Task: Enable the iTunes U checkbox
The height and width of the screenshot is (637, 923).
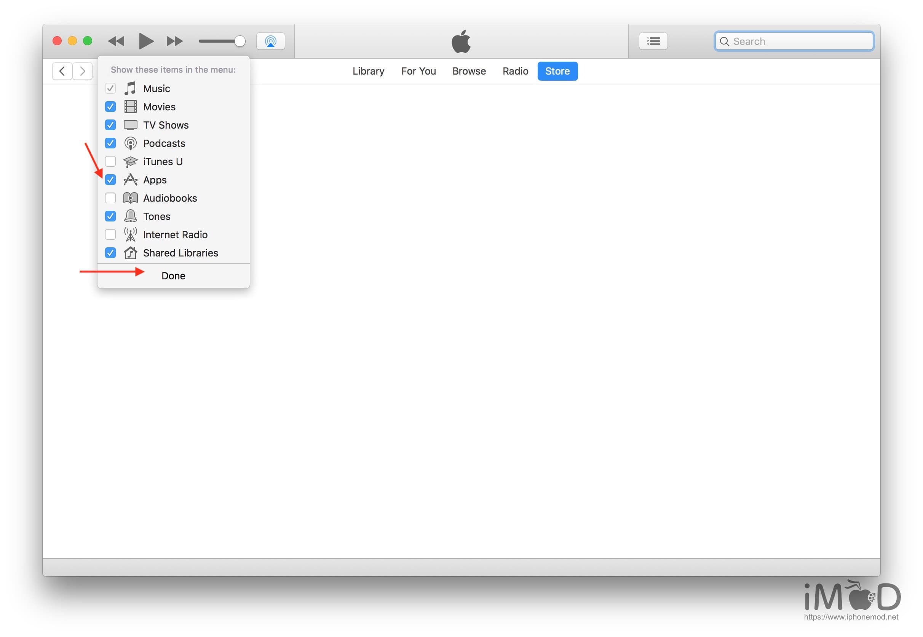Action: [110, 162]
